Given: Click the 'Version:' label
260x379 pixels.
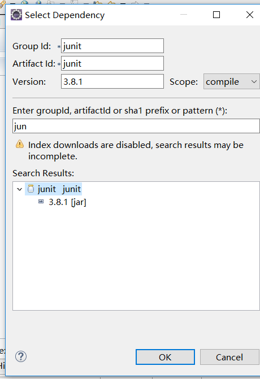Looking at the screenshot, I should pos(29,82).
